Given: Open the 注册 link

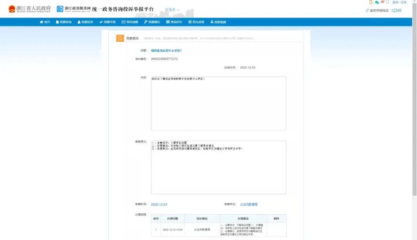Looking at the screenshot, I should pos(405,2).
